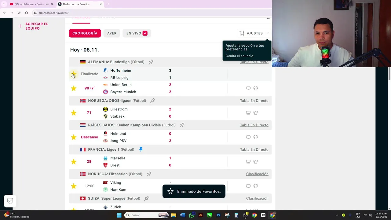The width and height of the screenshot is (391, 220).
Task: Open Clasificación for Eliteserien
Action: (x=257, y=174)
